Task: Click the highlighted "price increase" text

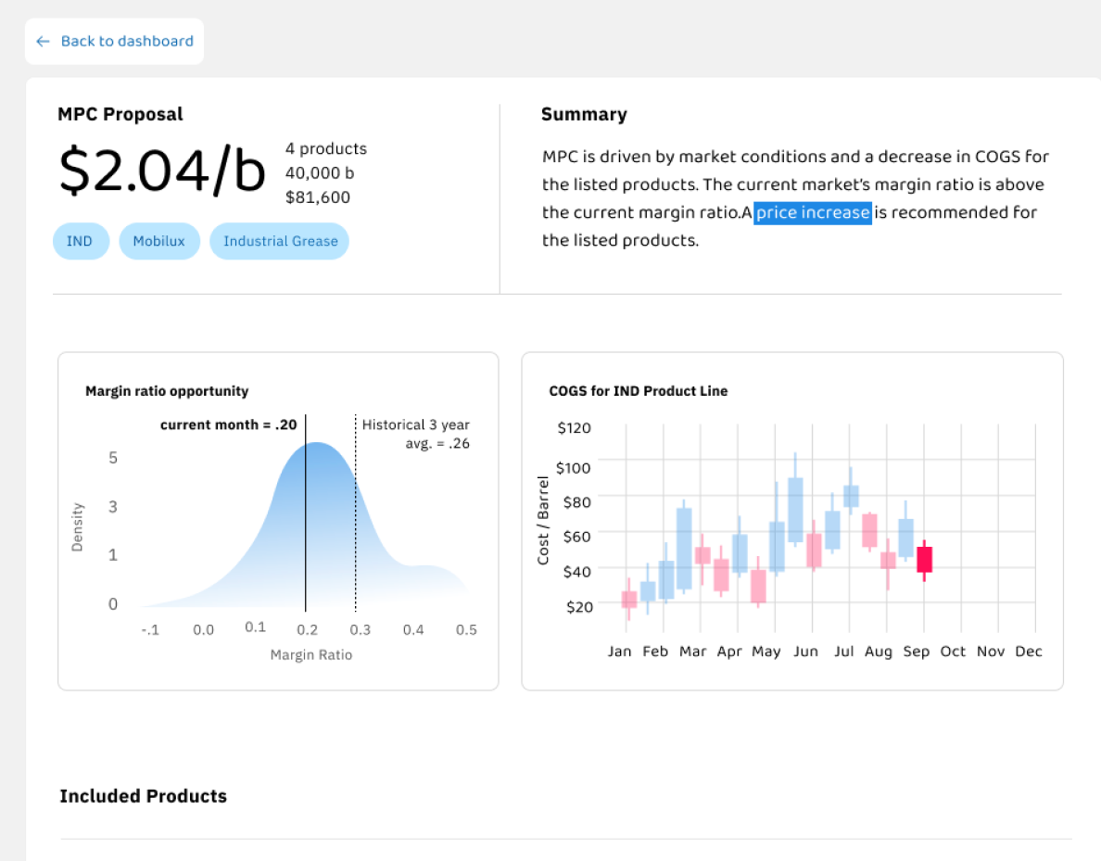Action: pyautogui.click(x=813, y=213)
